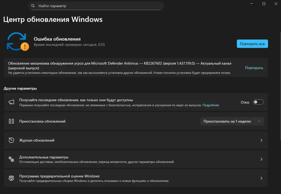Click the pause icon beside Приостановка обновлений
Screen dimensions: 281x194
tap(11, 121)
